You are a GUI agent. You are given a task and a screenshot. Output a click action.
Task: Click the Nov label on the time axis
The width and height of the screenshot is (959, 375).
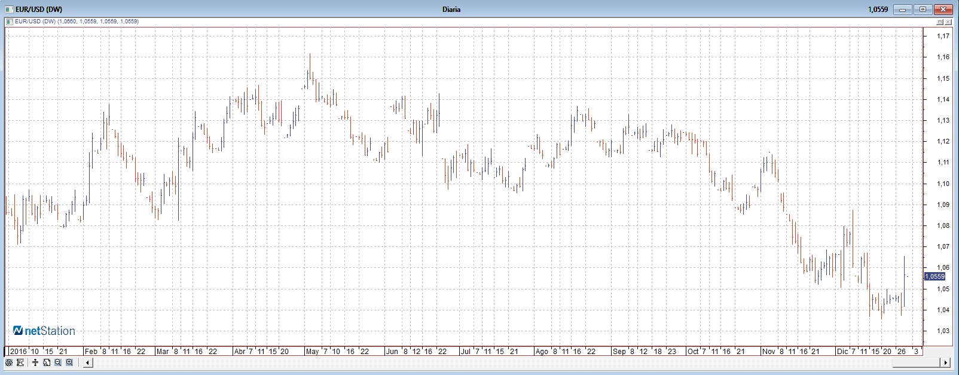[x=768, y=352]
